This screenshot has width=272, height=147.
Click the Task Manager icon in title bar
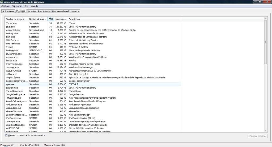tap(2, 2)
